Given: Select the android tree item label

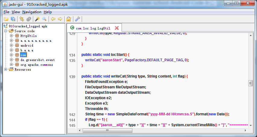Looking at the screenshot, I should click(x=27, y=45).
